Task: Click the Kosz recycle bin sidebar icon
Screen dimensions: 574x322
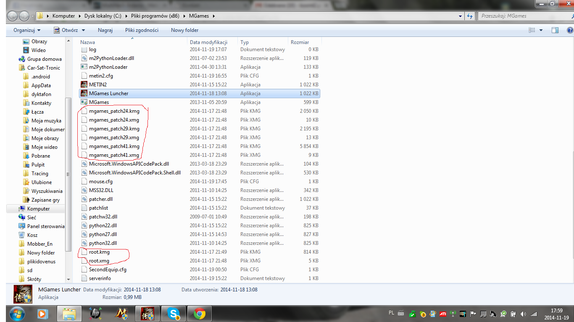Action: (22, 235)
